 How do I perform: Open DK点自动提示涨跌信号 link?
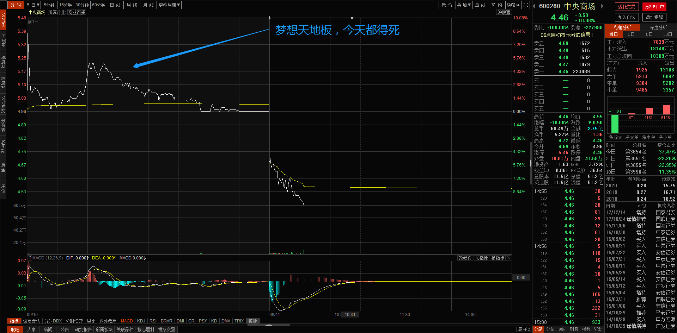pos(568,35)
